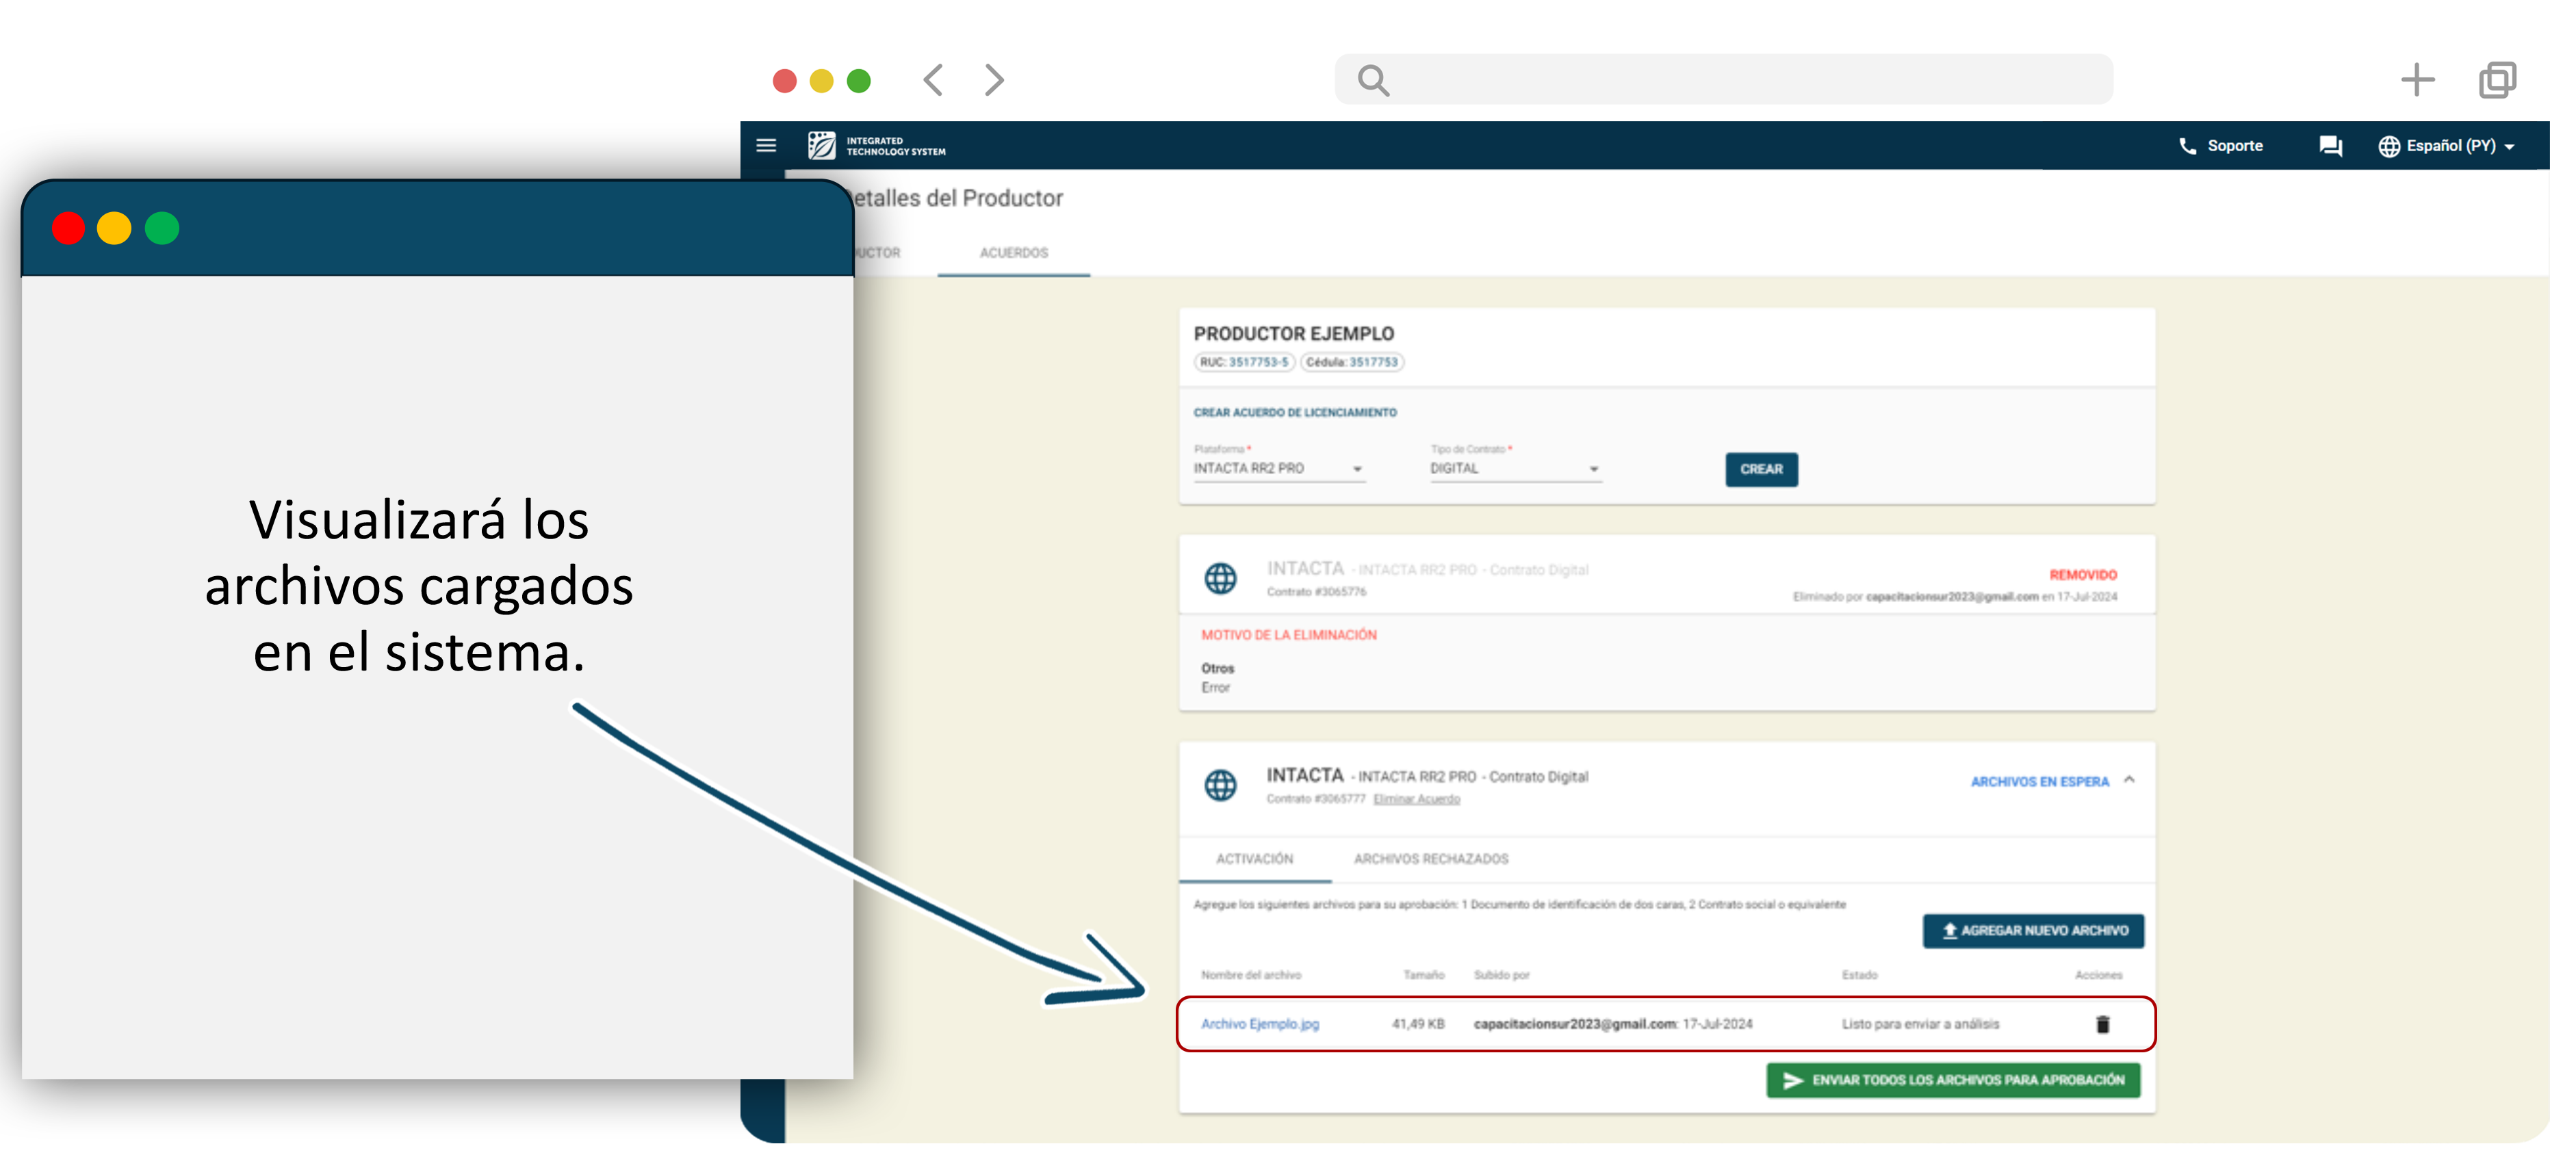Click the browser back arrow
Screen dimensions: 2576x1170
(x=933, y=80)
